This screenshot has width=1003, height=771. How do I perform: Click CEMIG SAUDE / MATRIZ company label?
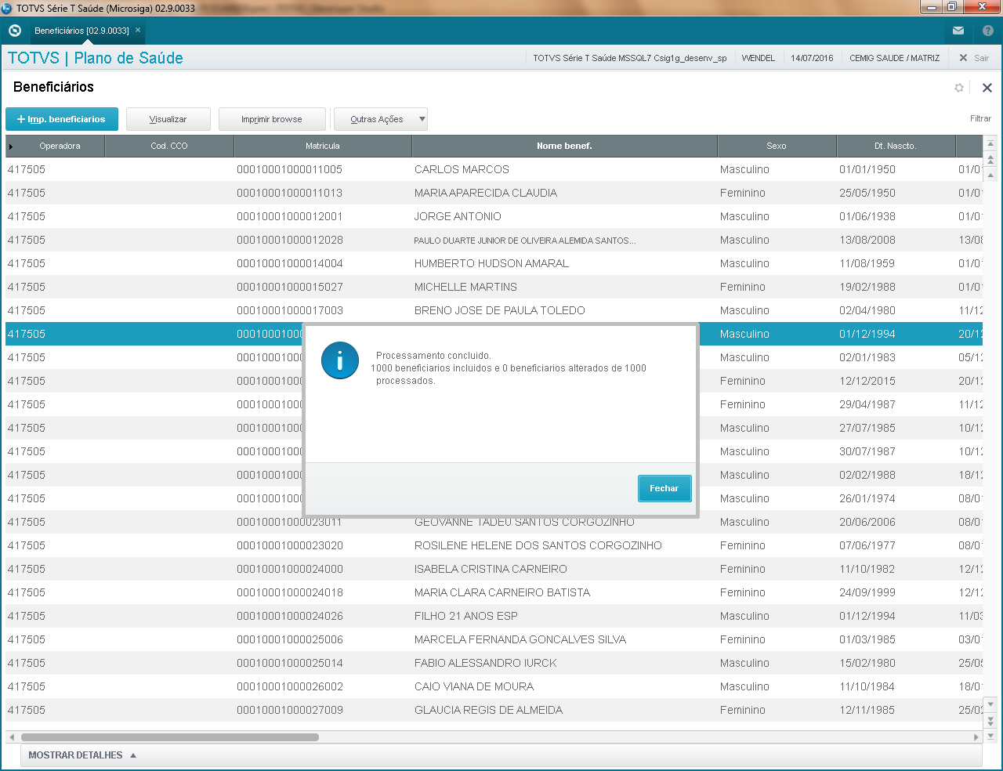tap(894, 58)
